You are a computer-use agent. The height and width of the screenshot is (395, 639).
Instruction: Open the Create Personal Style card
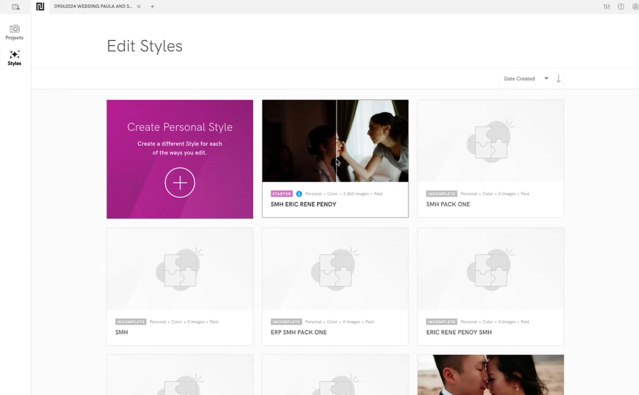pyautogui.click(x=180, y=159)
